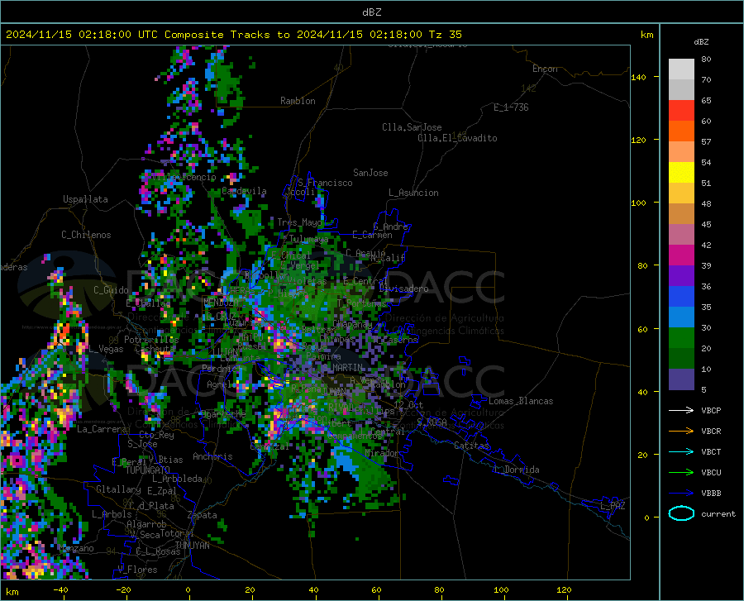Click the blue VBBB arrow legend icon
Screen dimensions: 744x601
(x=681, y=494)
